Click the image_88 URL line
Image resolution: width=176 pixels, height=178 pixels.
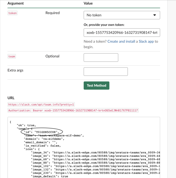(96, 163)
